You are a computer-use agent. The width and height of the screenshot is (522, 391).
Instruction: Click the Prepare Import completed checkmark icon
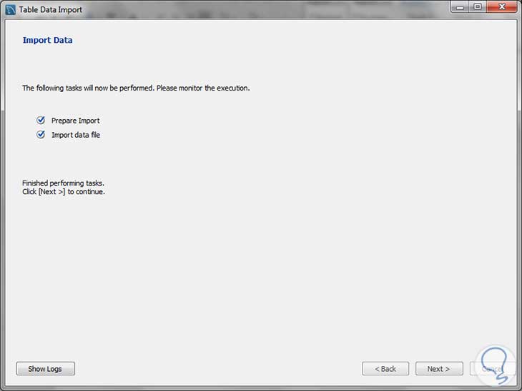(41, 121)
